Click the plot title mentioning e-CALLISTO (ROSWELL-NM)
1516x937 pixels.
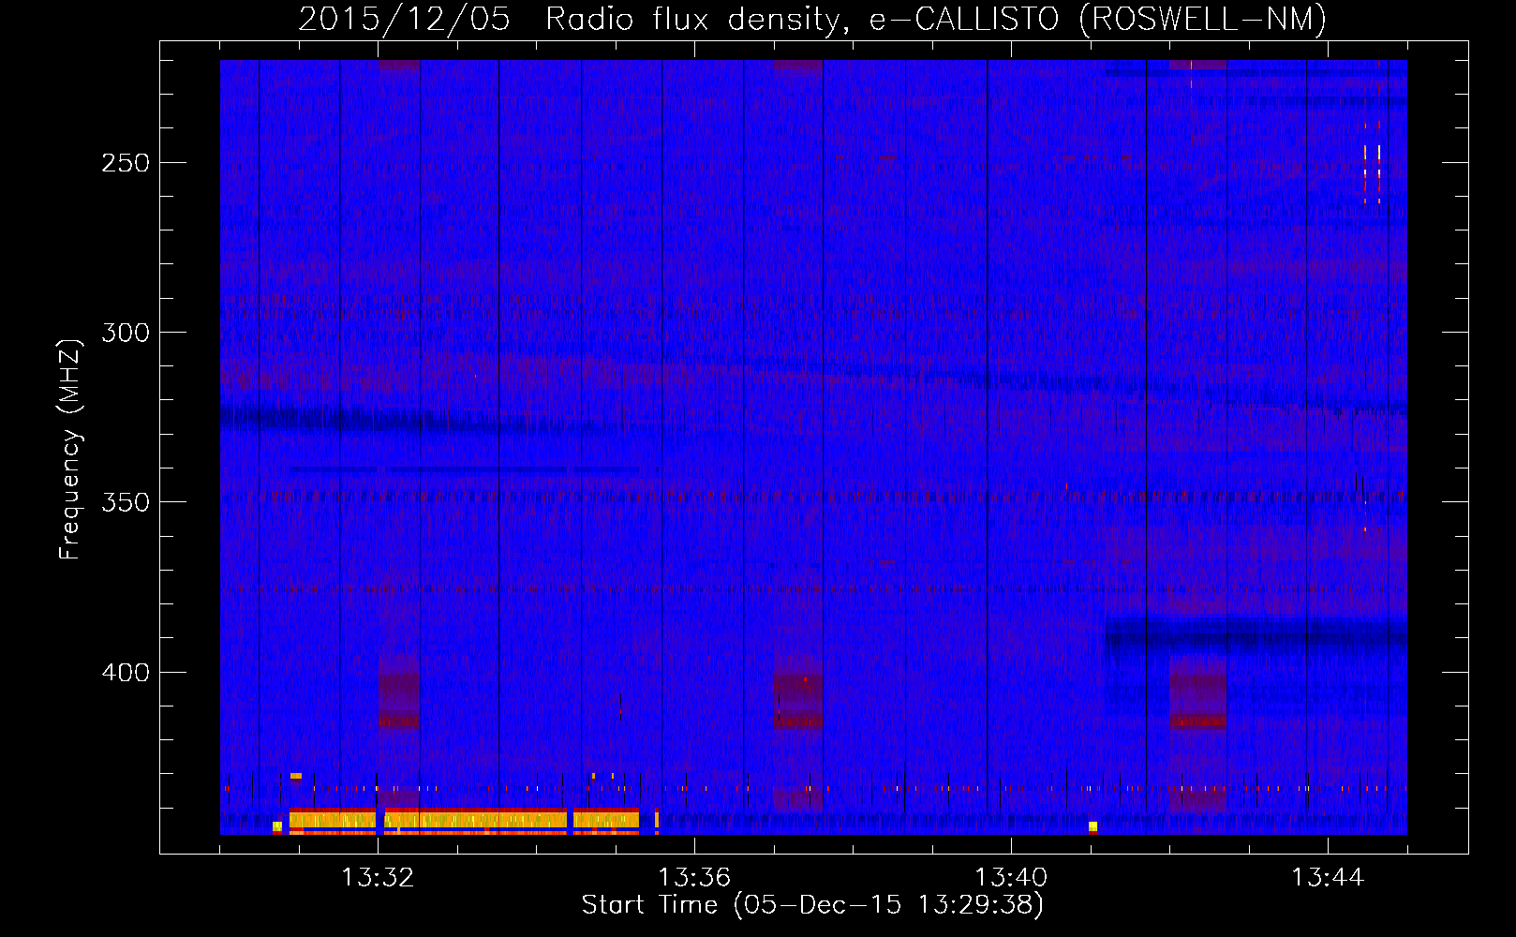pos(812,19)
